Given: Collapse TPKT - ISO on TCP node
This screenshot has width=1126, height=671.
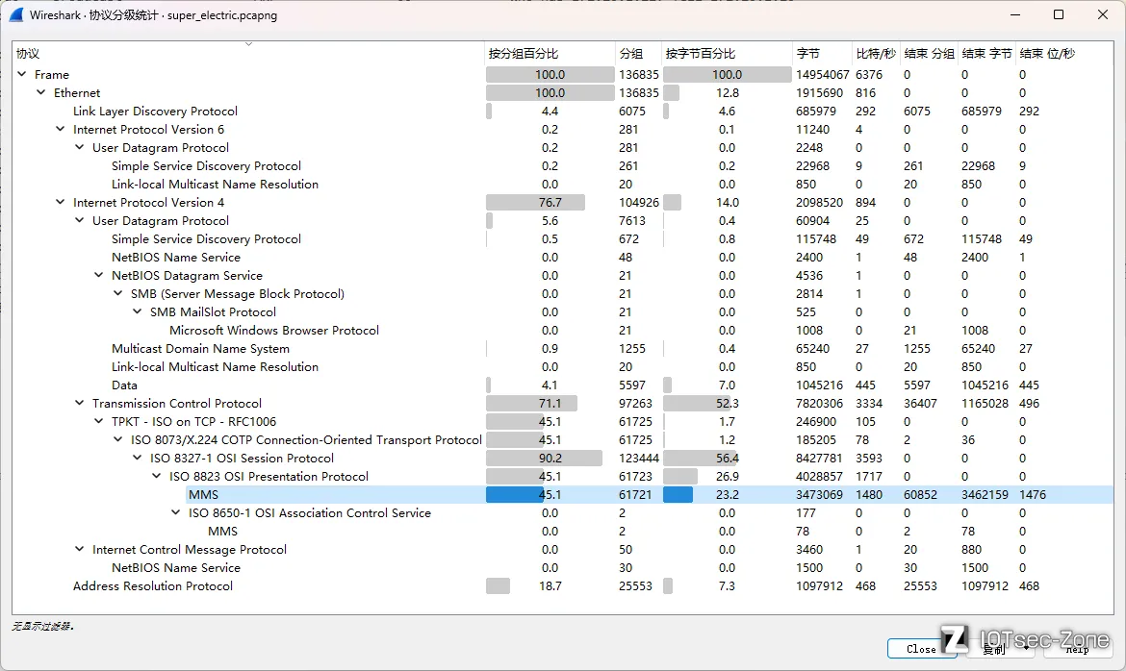Looking at the screenshot, I should click(99, 421).
